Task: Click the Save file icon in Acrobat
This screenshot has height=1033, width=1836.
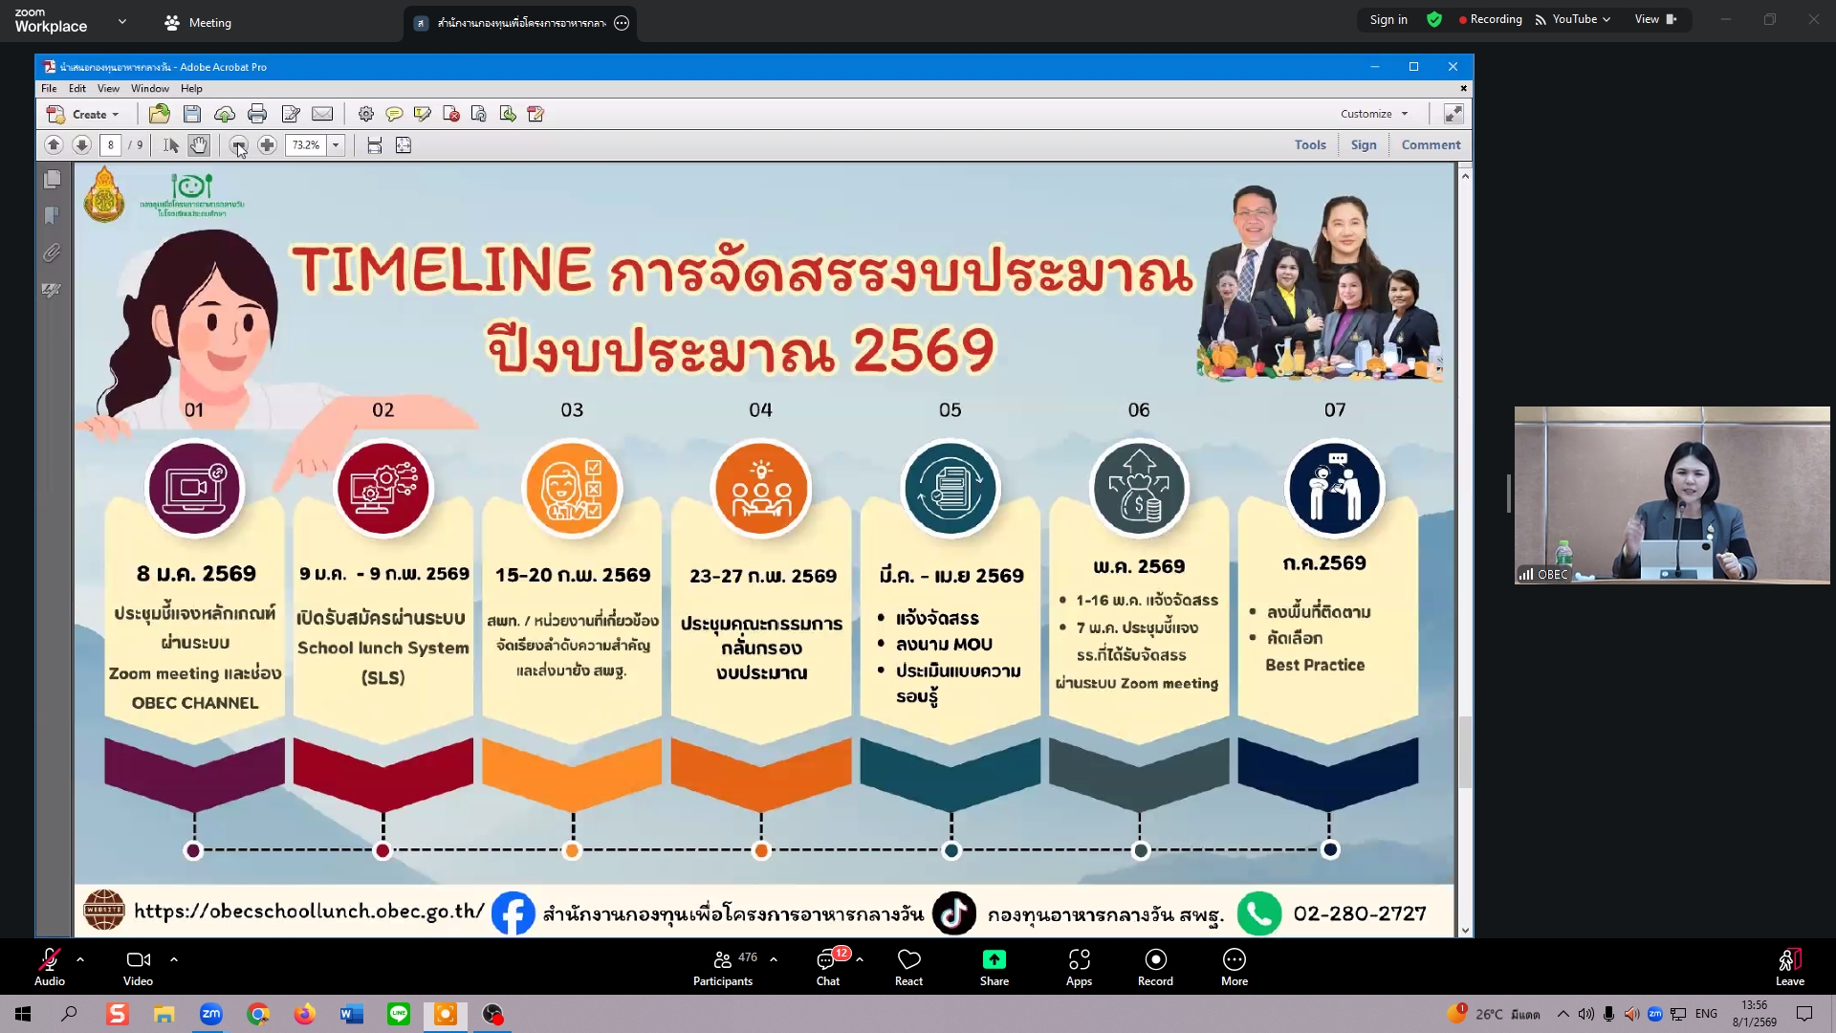Action: [x=192, y=114]
